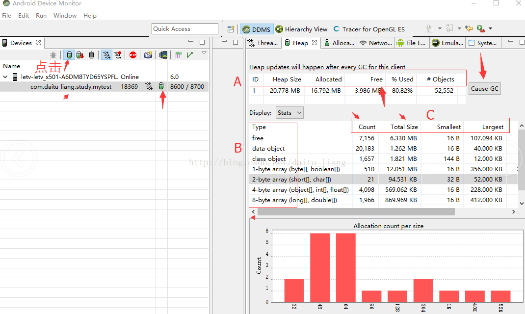Image resolution: width=525 pixels, height=314 pixels.
Task: Collapse the letv-letv_x501 device tree node
Action: [x=5, y=77]
